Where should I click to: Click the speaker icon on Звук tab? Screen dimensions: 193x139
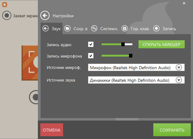click(x=46, y=29)
